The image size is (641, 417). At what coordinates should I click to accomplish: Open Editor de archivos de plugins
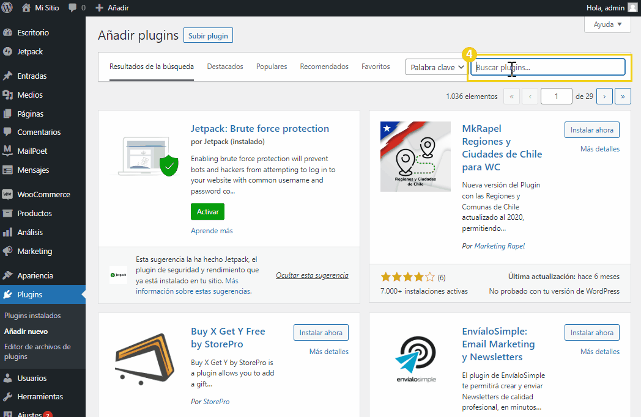point(37,351)
